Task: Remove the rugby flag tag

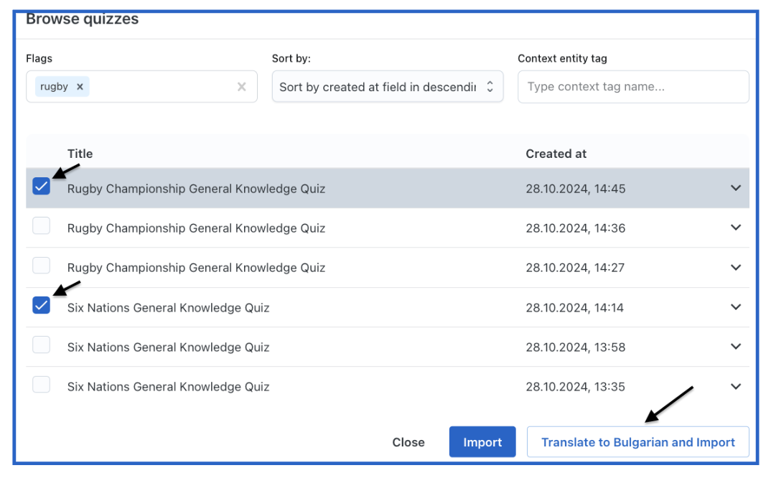Action: tap(80, 87)
